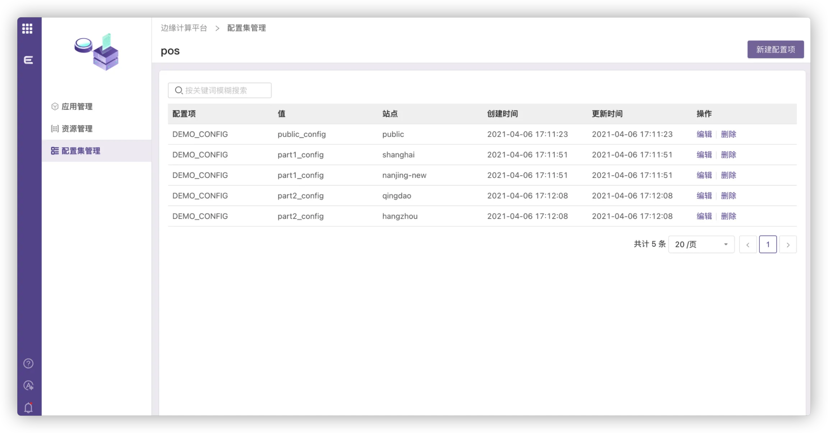Go to the next page arrow
This screenshot has height=433, width=828.
pyautogui.click(x=788, y=245)
